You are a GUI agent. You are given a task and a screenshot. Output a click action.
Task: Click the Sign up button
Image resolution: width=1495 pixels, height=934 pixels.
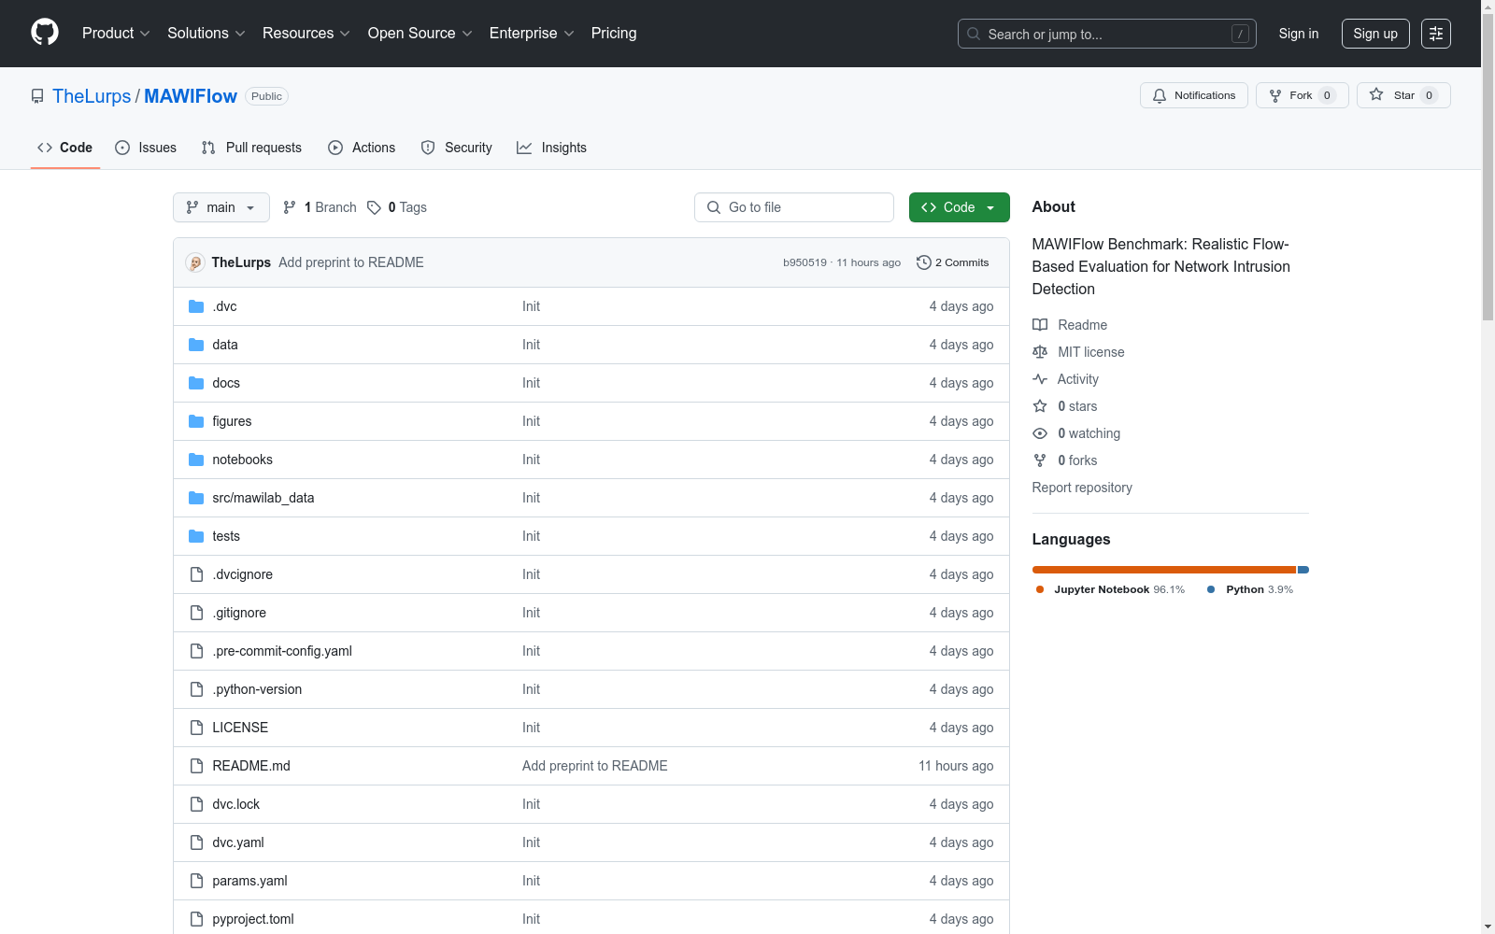coord(1375,34)
